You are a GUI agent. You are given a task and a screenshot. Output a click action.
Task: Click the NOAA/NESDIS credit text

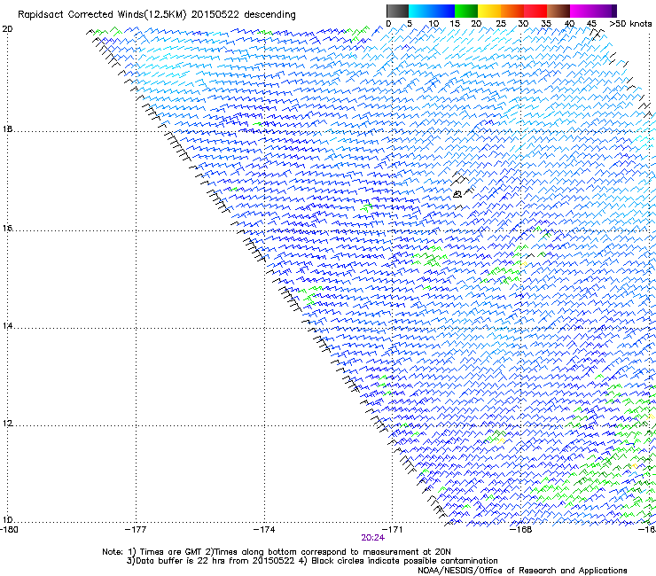522,571
